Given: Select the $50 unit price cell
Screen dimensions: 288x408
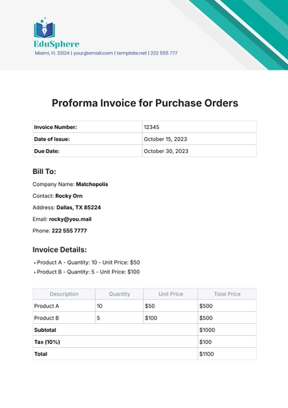Looking at the screenshot, I should [x=170, y=305].
